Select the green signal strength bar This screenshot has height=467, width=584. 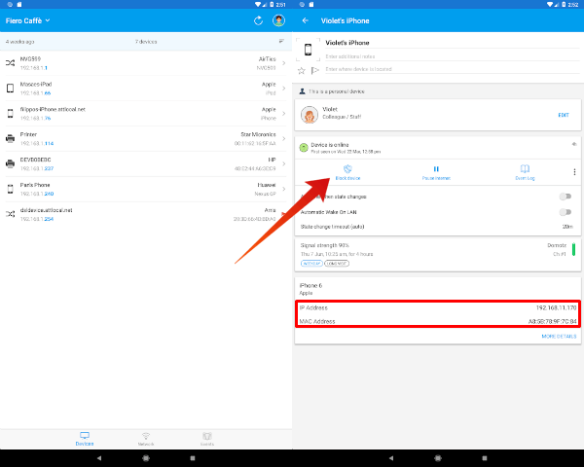point(573,249)
